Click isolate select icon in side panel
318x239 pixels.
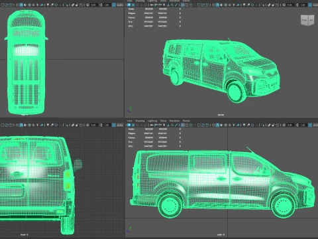(262, 125)
